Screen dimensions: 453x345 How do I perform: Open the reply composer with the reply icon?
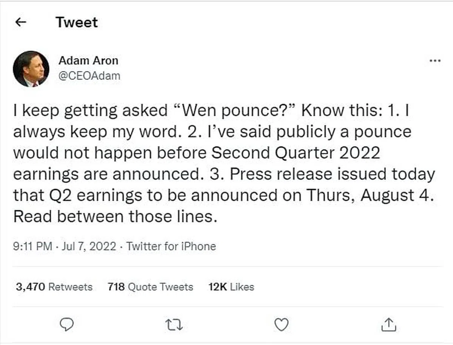click(67, 324)
